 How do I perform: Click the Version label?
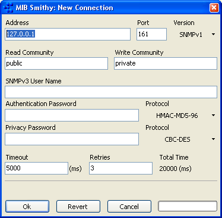(x=184, y=23)
